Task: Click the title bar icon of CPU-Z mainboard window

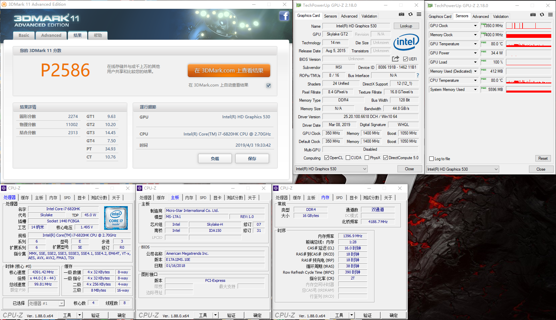Action: [140, 188]
